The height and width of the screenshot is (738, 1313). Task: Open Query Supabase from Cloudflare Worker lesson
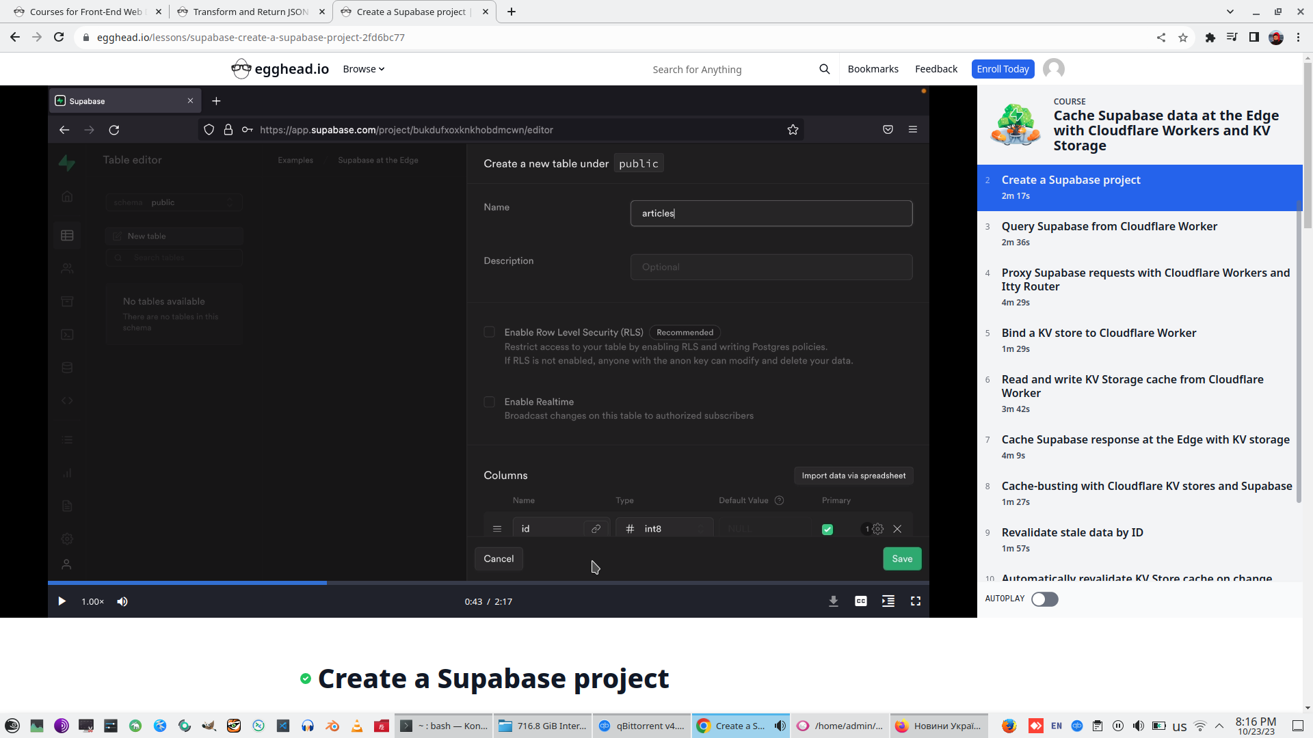pos(1109,226)
